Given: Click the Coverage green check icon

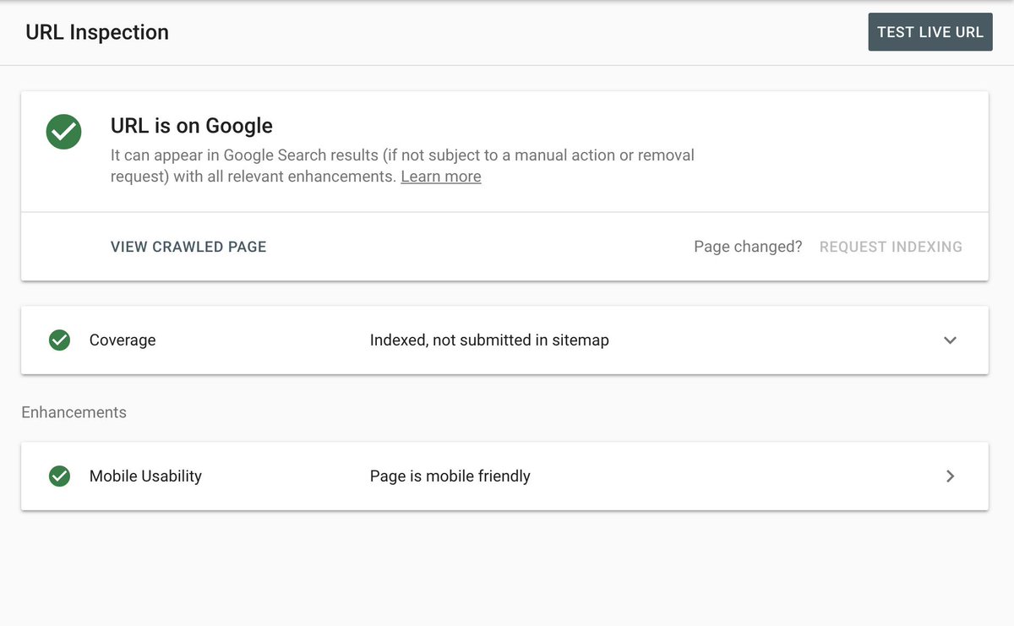Looking at the screenshot, I should 59,340.
